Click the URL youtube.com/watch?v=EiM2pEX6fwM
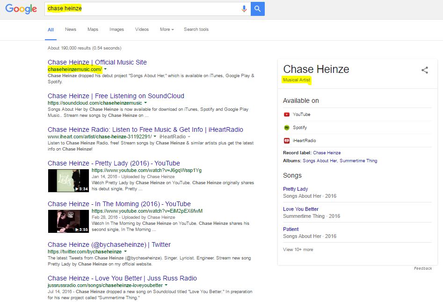Image resolution: width=443 pixels, height=302 pixels. point(147,211)
